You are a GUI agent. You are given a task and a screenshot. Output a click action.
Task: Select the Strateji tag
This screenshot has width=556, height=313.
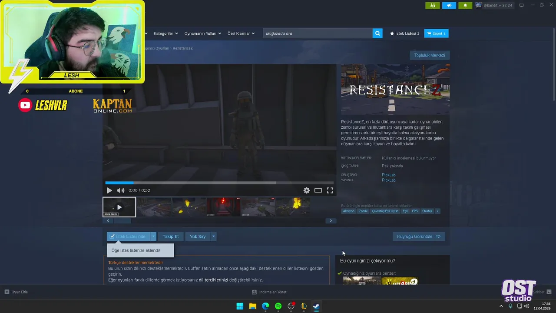(427, 211)
